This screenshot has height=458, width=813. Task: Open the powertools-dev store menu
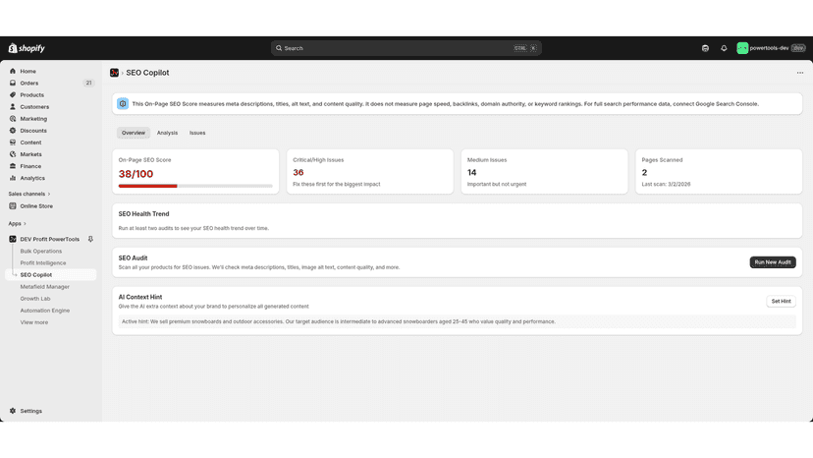click(771, 48)
